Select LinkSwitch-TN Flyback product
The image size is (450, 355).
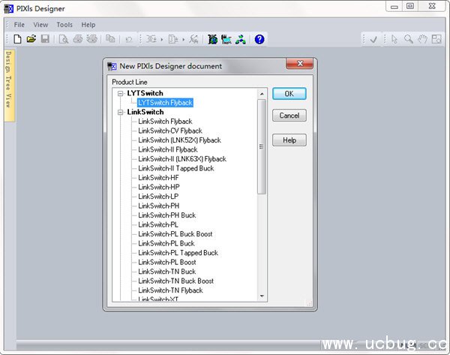170,290
